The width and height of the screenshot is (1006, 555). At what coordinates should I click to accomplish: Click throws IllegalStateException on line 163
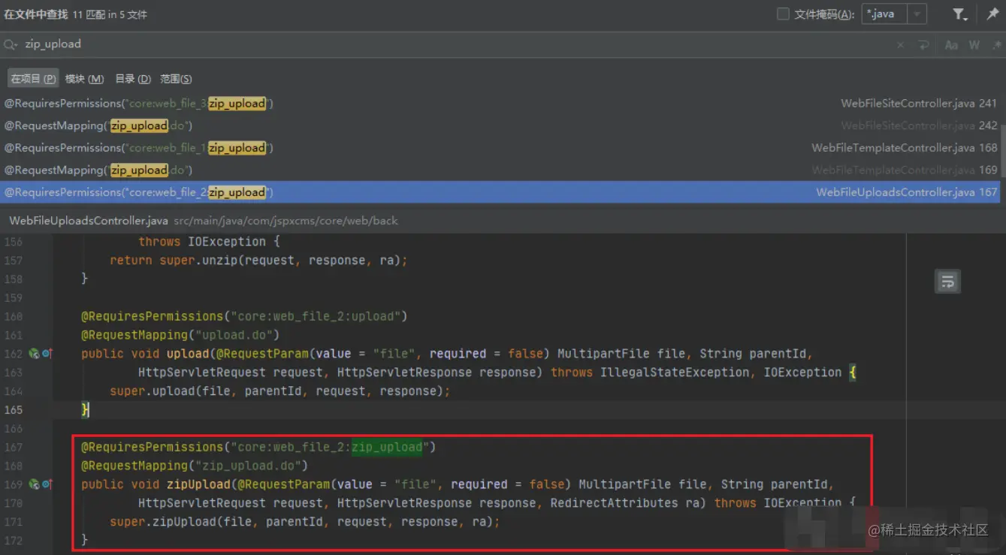click(x=650, y=373)
